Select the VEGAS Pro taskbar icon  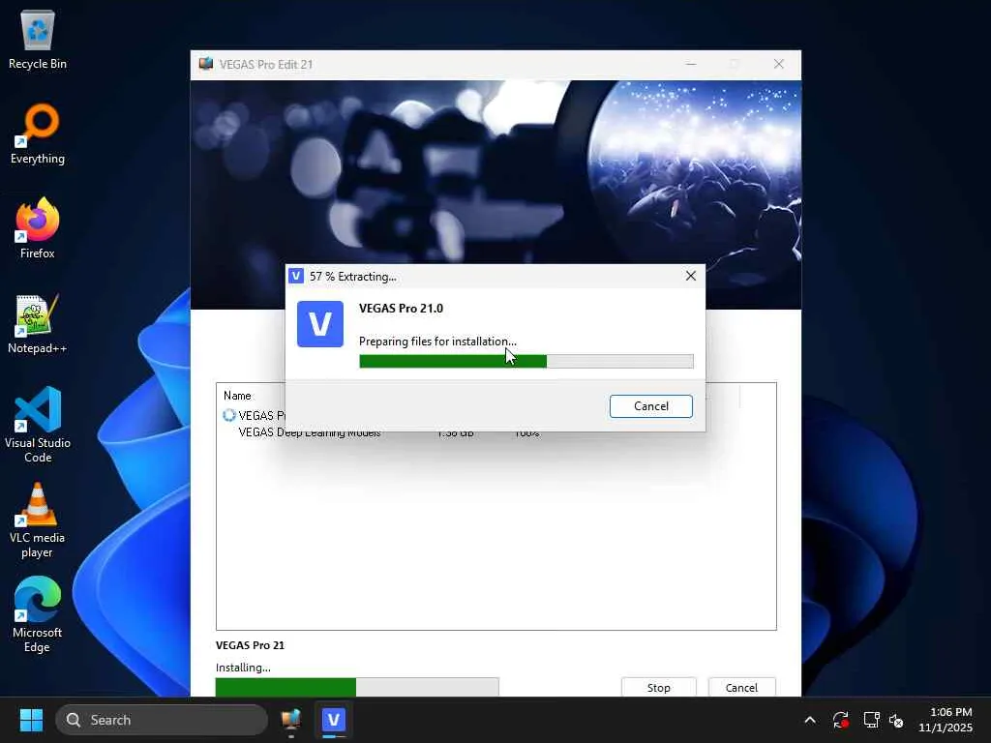tap(334, 720)
